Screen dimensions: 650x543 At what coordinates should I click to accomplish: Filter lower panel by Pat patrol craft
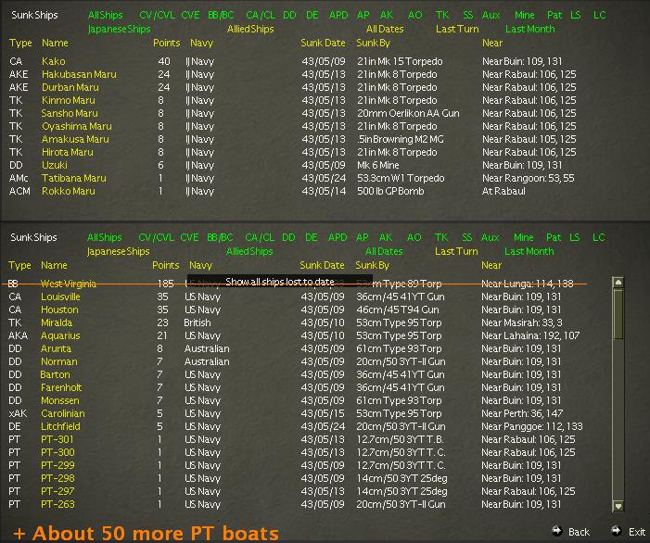[x=554, y=237]
